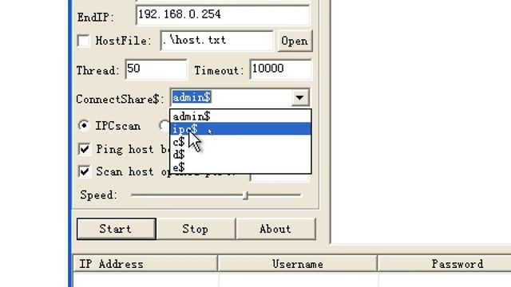The width and height of the screenshot is (511, 287).
Task: Start the scan
Action: [x=117, y=229]
